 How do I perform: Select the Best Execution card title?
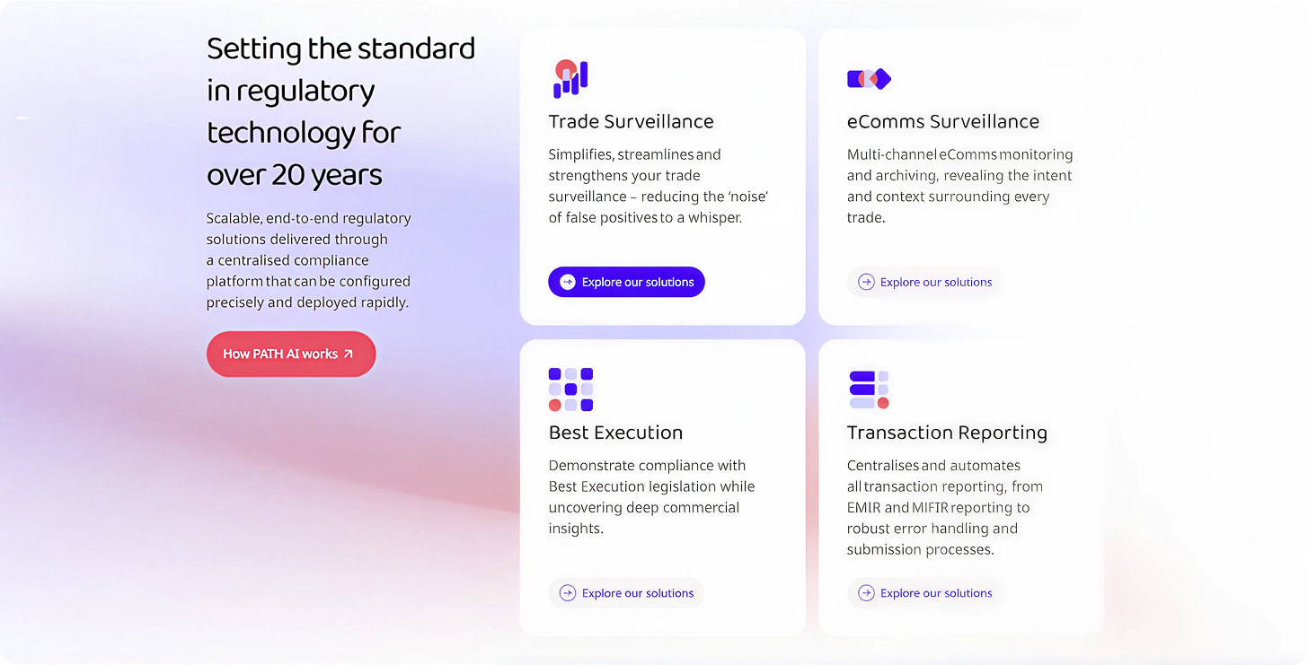615,433
